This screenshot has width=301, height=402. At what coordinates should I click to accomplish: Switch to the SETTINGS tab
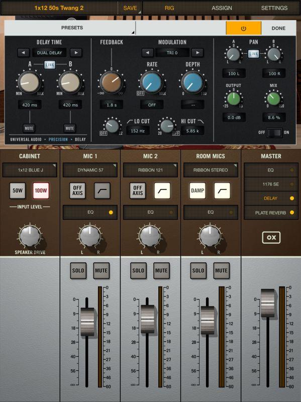tap(274, 8)
